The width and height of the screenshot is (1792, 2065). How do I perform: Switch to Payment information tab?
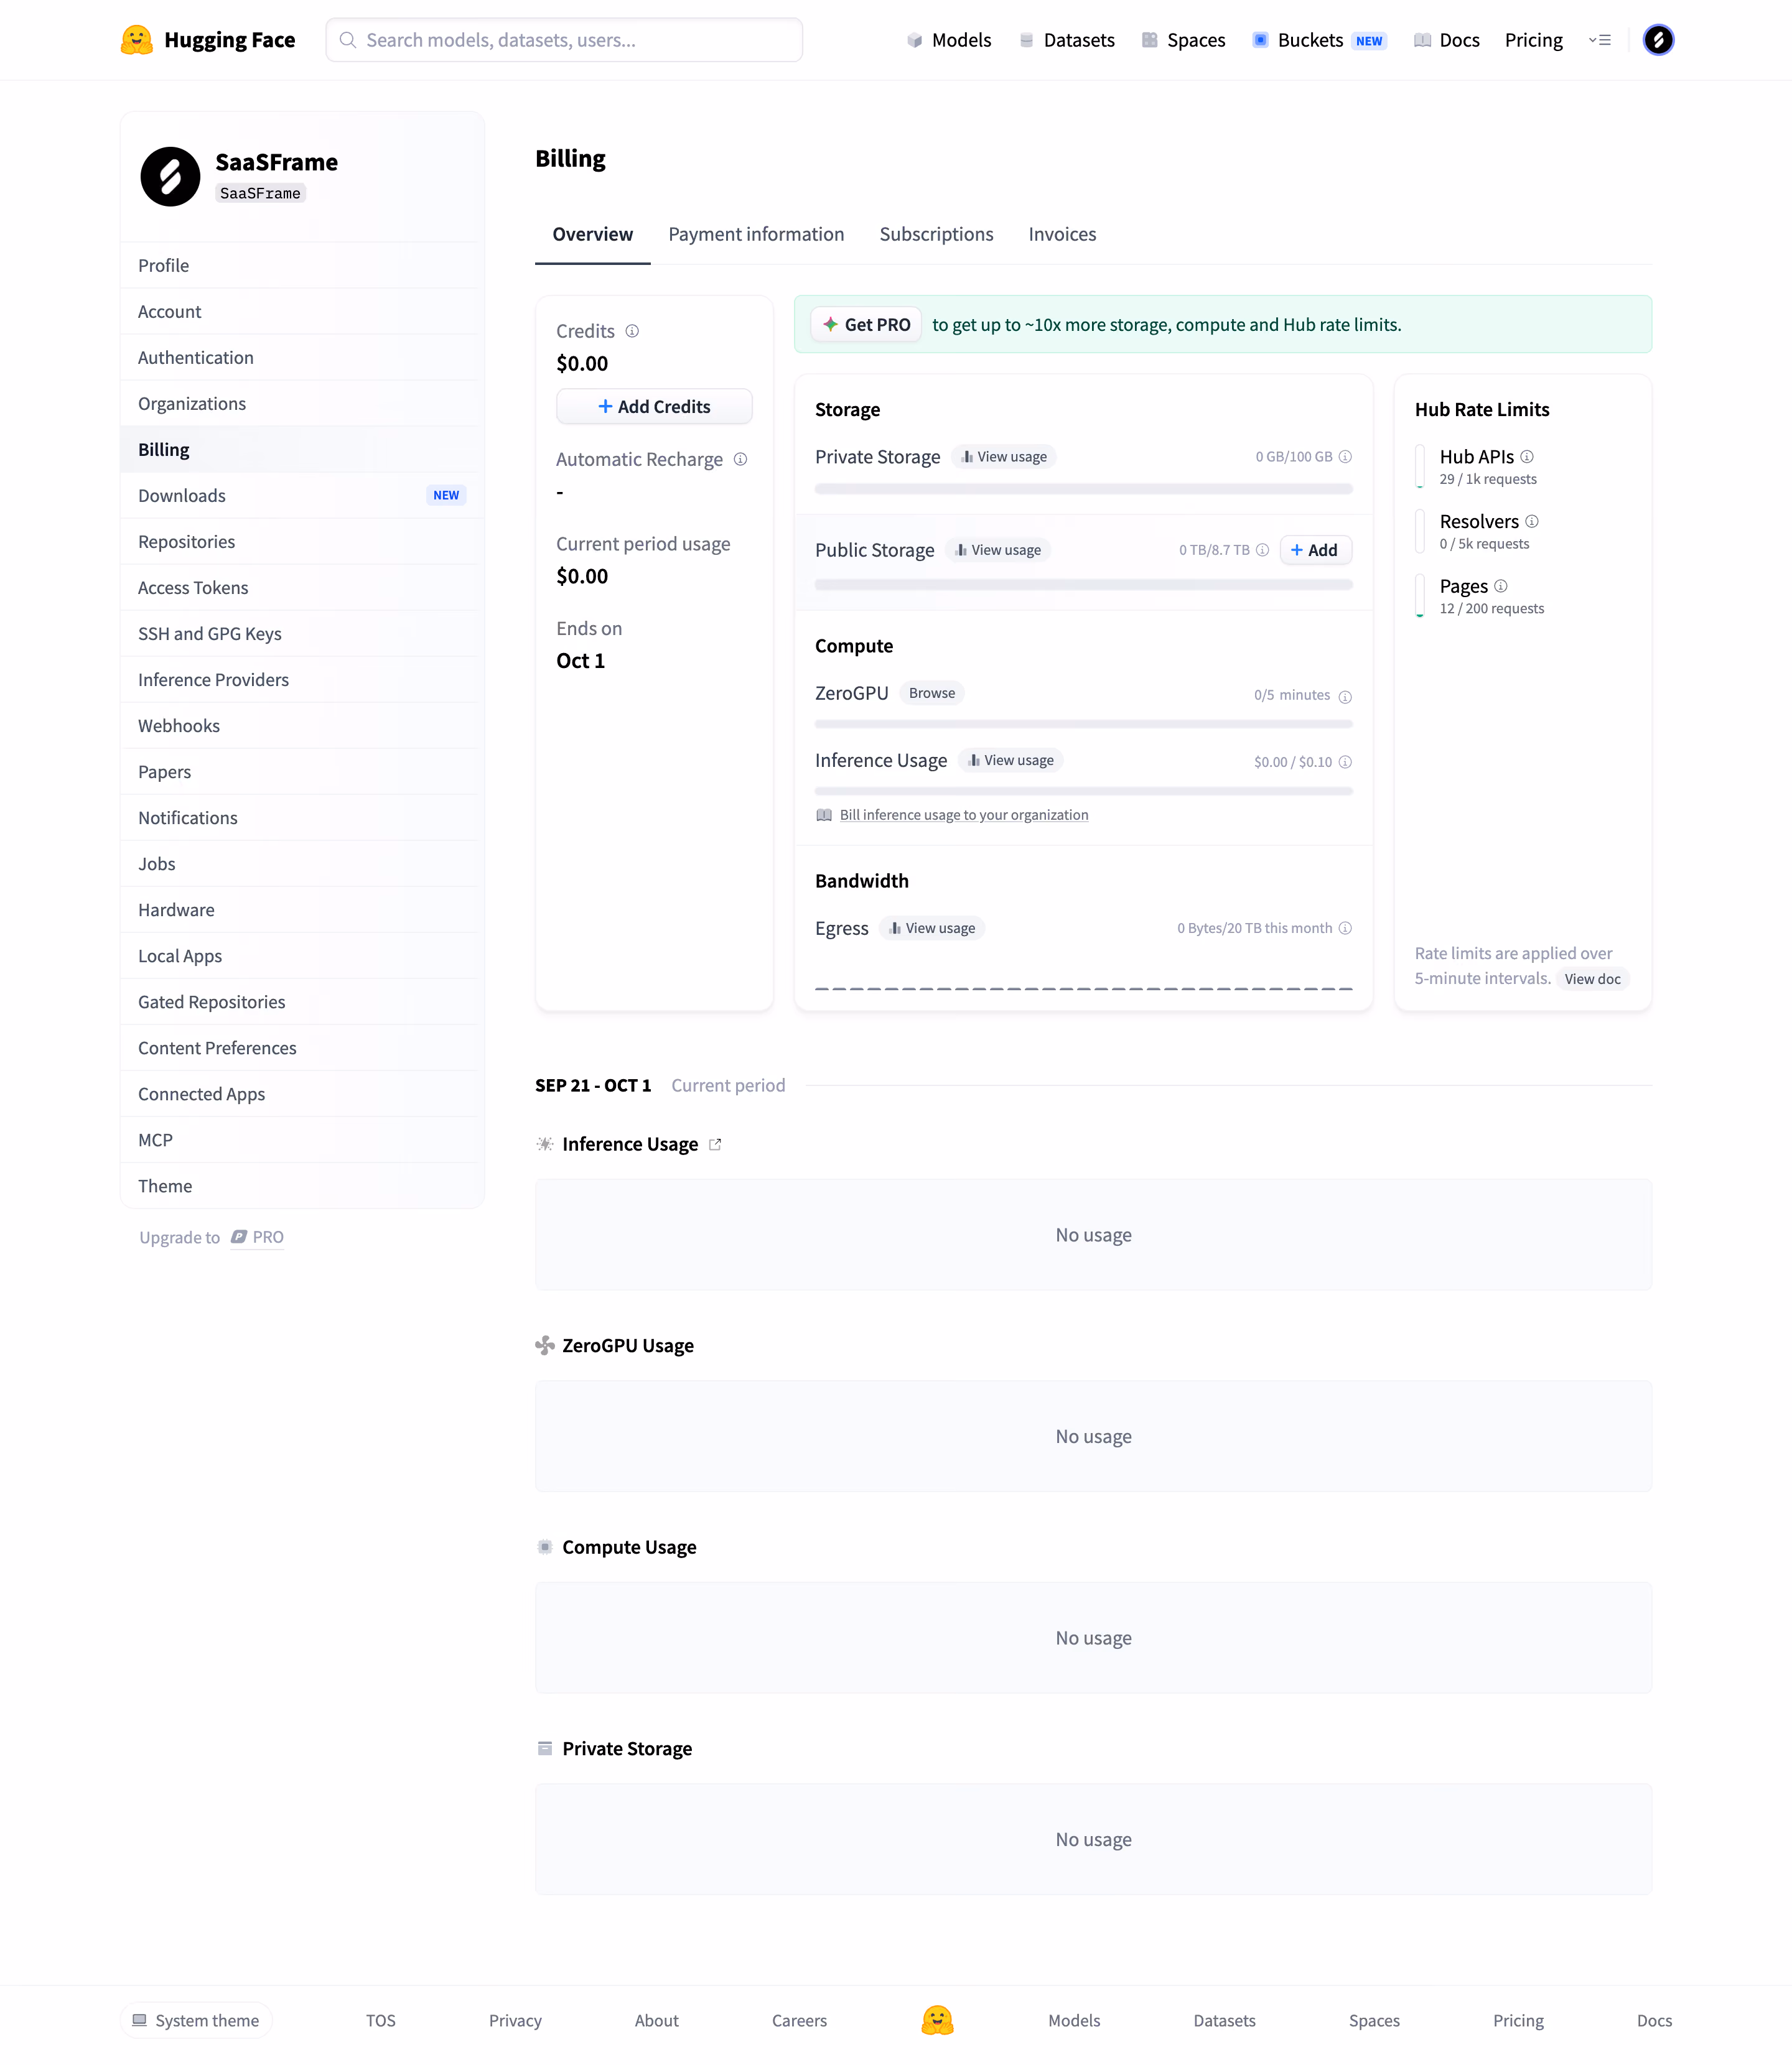point(756,234)
